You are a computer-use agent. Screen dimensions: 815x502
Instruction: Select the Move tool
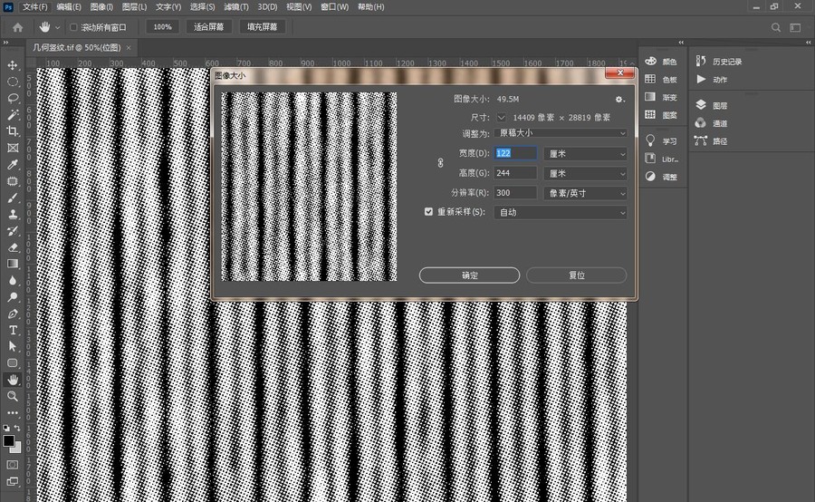[x=13, y=65]
